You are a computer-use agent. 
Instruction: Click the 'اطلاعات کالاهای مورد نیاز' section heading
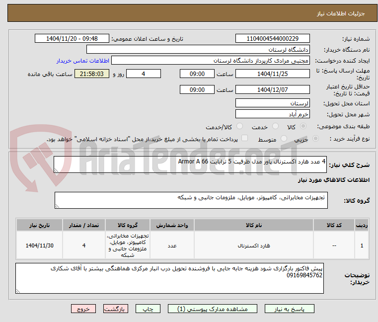point(334,180)
